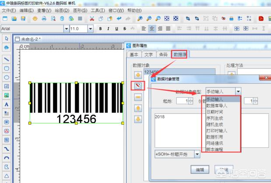
Task: Click the Print icon in toolbar
Action: 44,18
